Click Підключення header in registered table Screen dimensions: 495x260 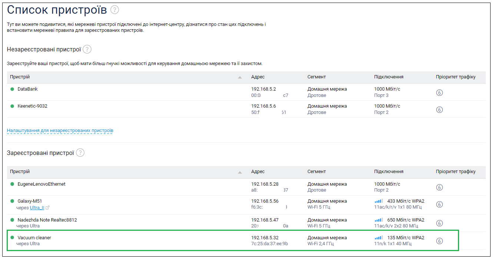click(x=389, y=172)
